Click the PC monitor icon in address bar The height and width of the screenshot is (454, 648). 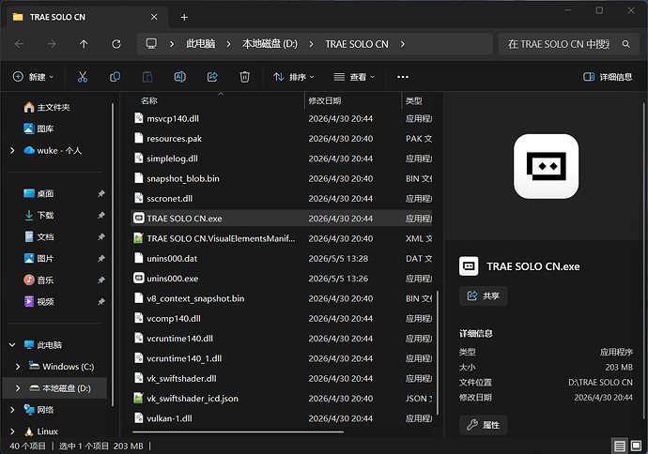click(151, 43)
